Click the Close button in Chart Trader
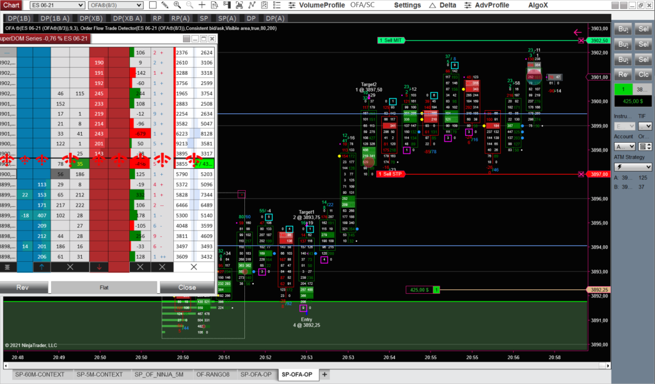Screen dimensions: 655x384 [643, 74]
